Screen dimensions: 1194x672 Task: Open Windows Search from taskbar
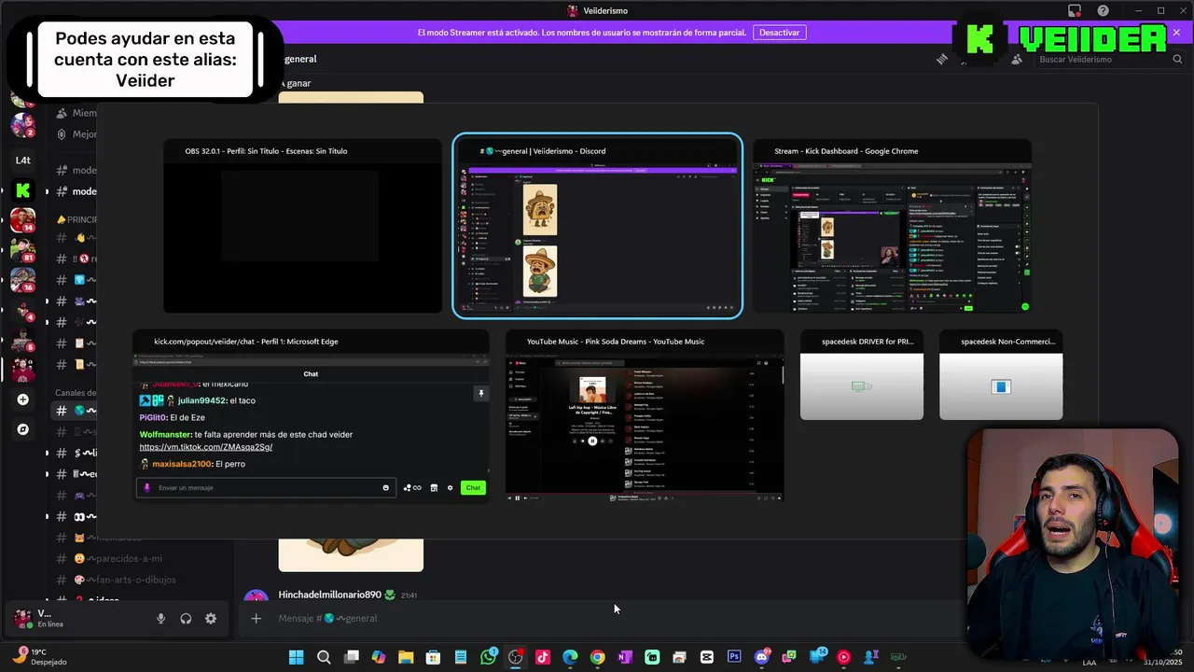click(x=324, y=657)
